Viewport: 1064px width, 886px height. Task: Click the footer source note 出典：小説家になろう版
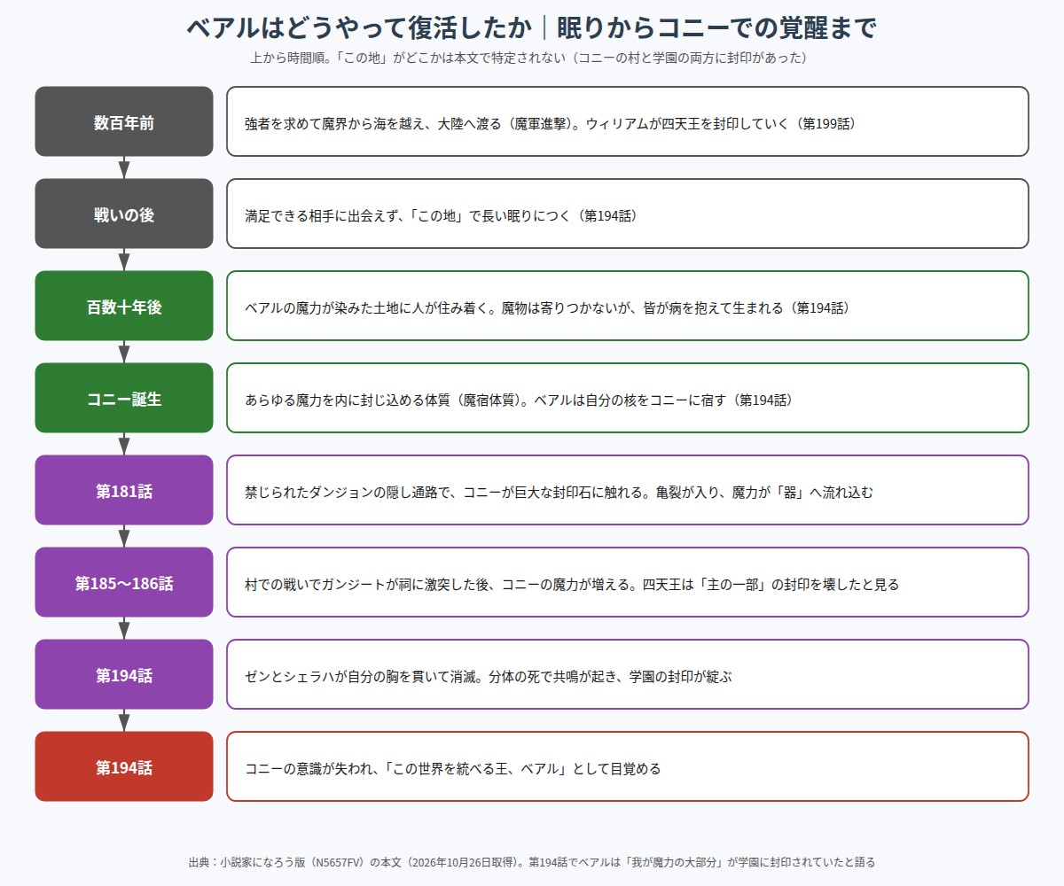coord(532,861)
